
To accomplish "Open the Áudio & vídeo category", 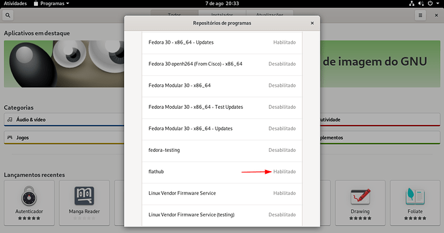I will [x=64, y=120].
